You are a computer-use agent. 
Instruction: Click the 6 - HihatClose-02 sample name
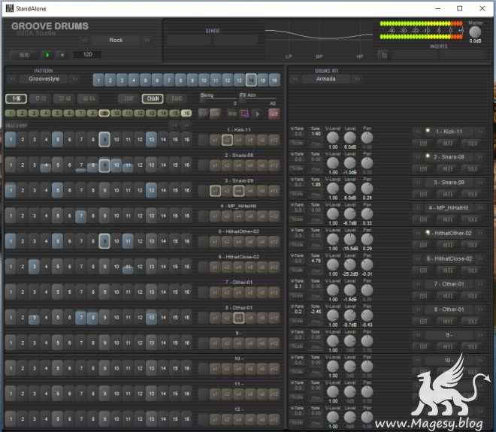coord(449,258)
